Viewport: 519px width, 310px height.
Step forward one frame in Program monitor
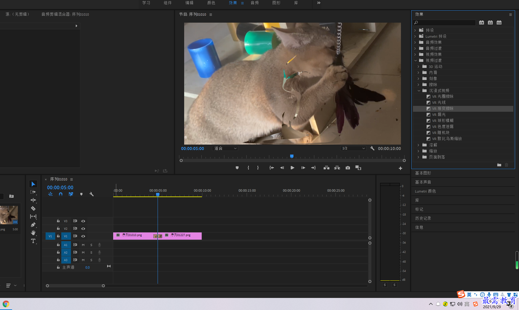coord(303,168)
